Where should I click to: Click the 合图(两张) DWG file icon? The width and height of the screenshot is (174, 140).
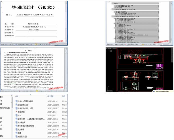point(17,112)
